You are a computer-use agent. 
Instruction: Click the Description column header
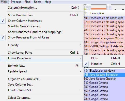click(107, 13)
